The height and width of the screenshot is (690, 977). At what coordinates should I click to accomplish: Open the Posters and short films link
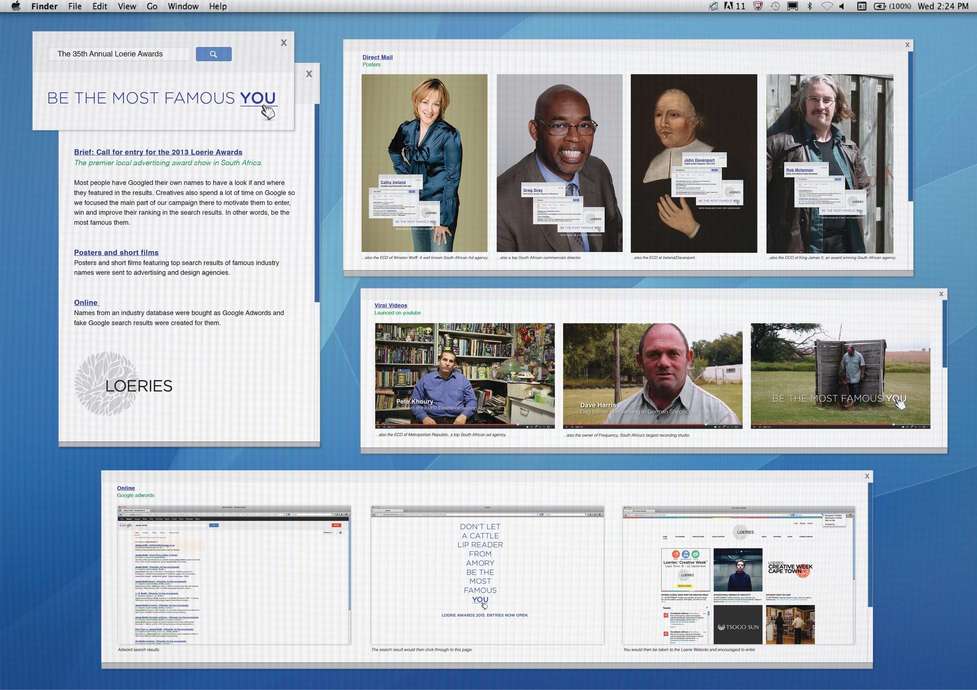(116, 253)
